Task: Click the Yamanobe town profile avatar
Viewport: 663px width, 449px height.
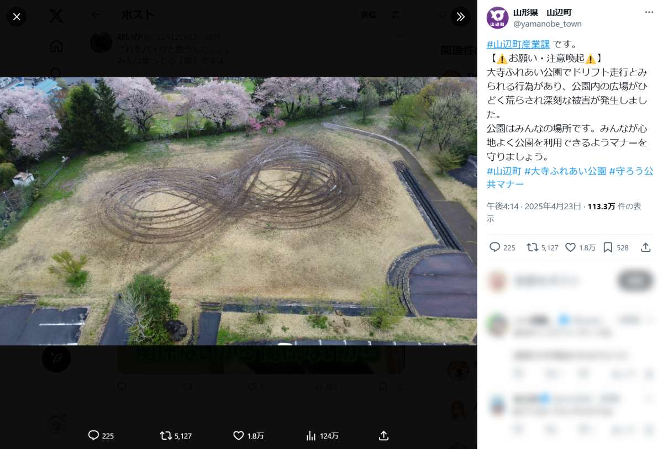Action: [497, 18]
